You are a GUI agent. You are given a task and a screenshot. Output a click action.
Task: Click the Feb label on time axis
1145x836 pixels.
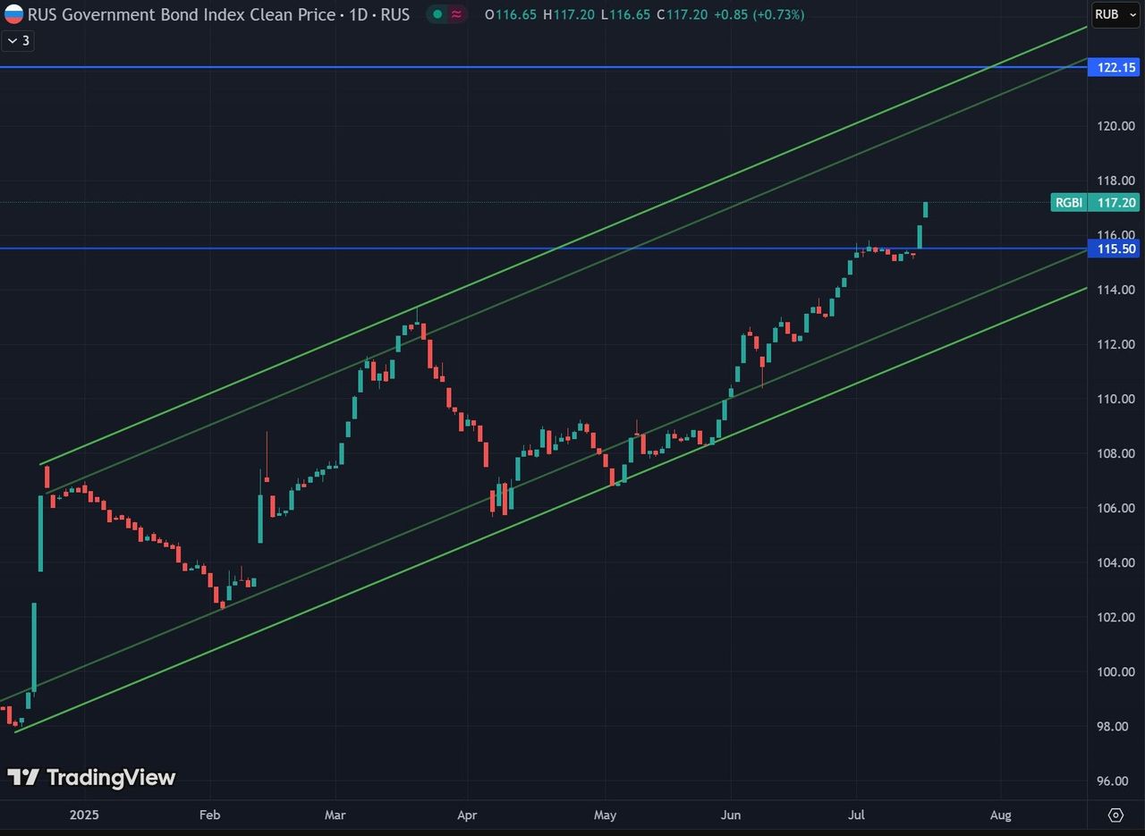click(209, 815)
